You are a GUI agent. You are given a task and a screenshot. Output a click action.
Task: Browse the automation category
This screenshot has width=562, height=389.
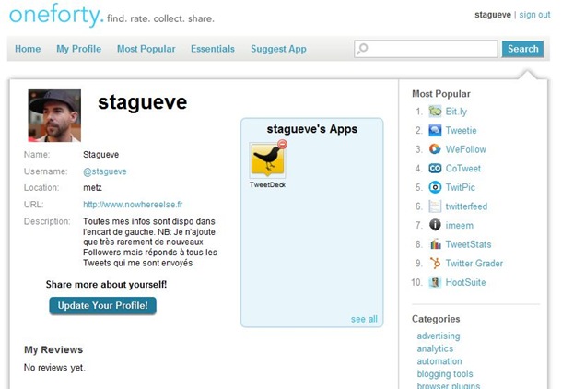click(x=439, y=361)
